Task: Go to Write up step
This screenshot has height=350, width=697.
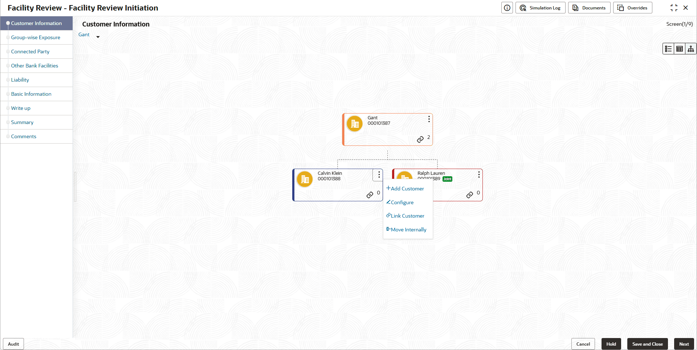Action: click(x=36, y=108)
